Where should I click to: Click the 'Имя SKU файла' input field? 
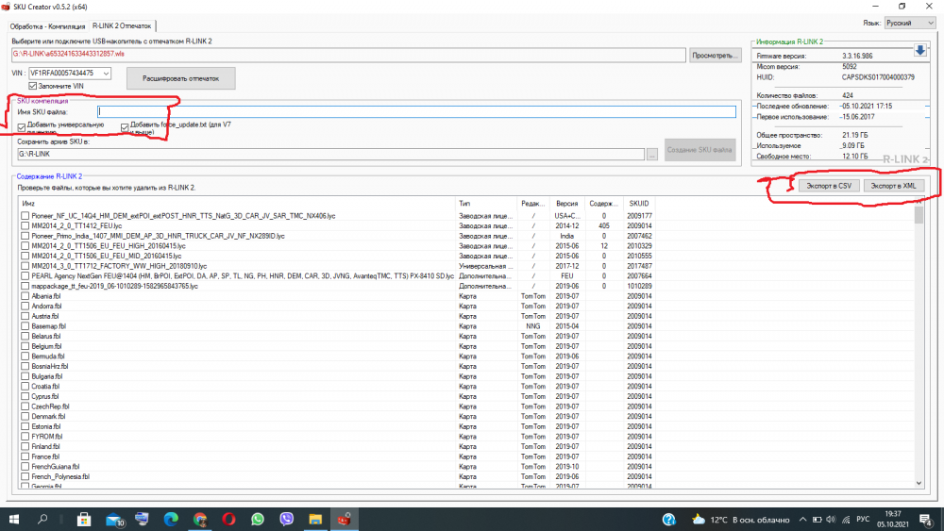416,112
